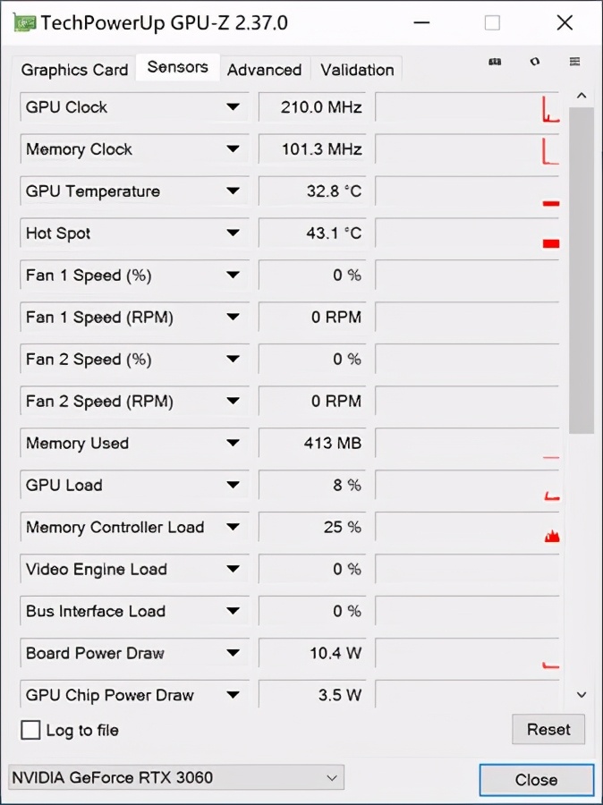This screenshot has width=603, height=805.
Task: Click the vertical scrollbar thumb
Action: click(x=582, y=268)
